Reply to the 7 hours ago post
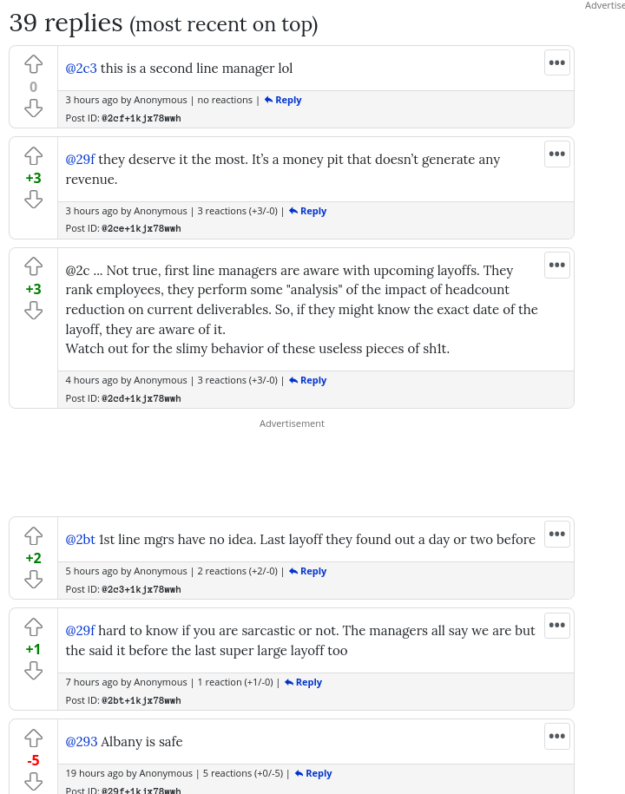The height and width of the screenshot is (794, 625). pyautogui.click(x=304, y=682)
